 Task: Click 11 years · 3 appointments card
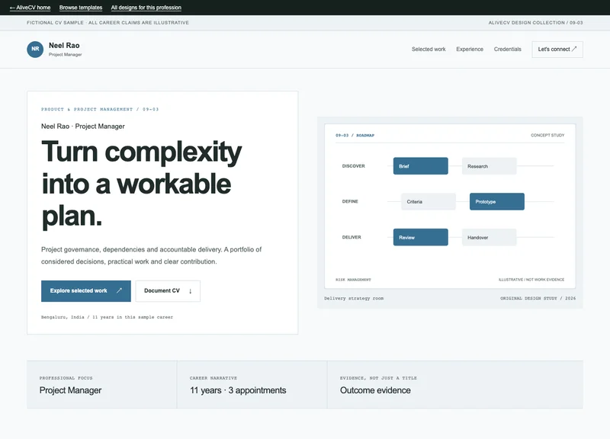point(252,384)
